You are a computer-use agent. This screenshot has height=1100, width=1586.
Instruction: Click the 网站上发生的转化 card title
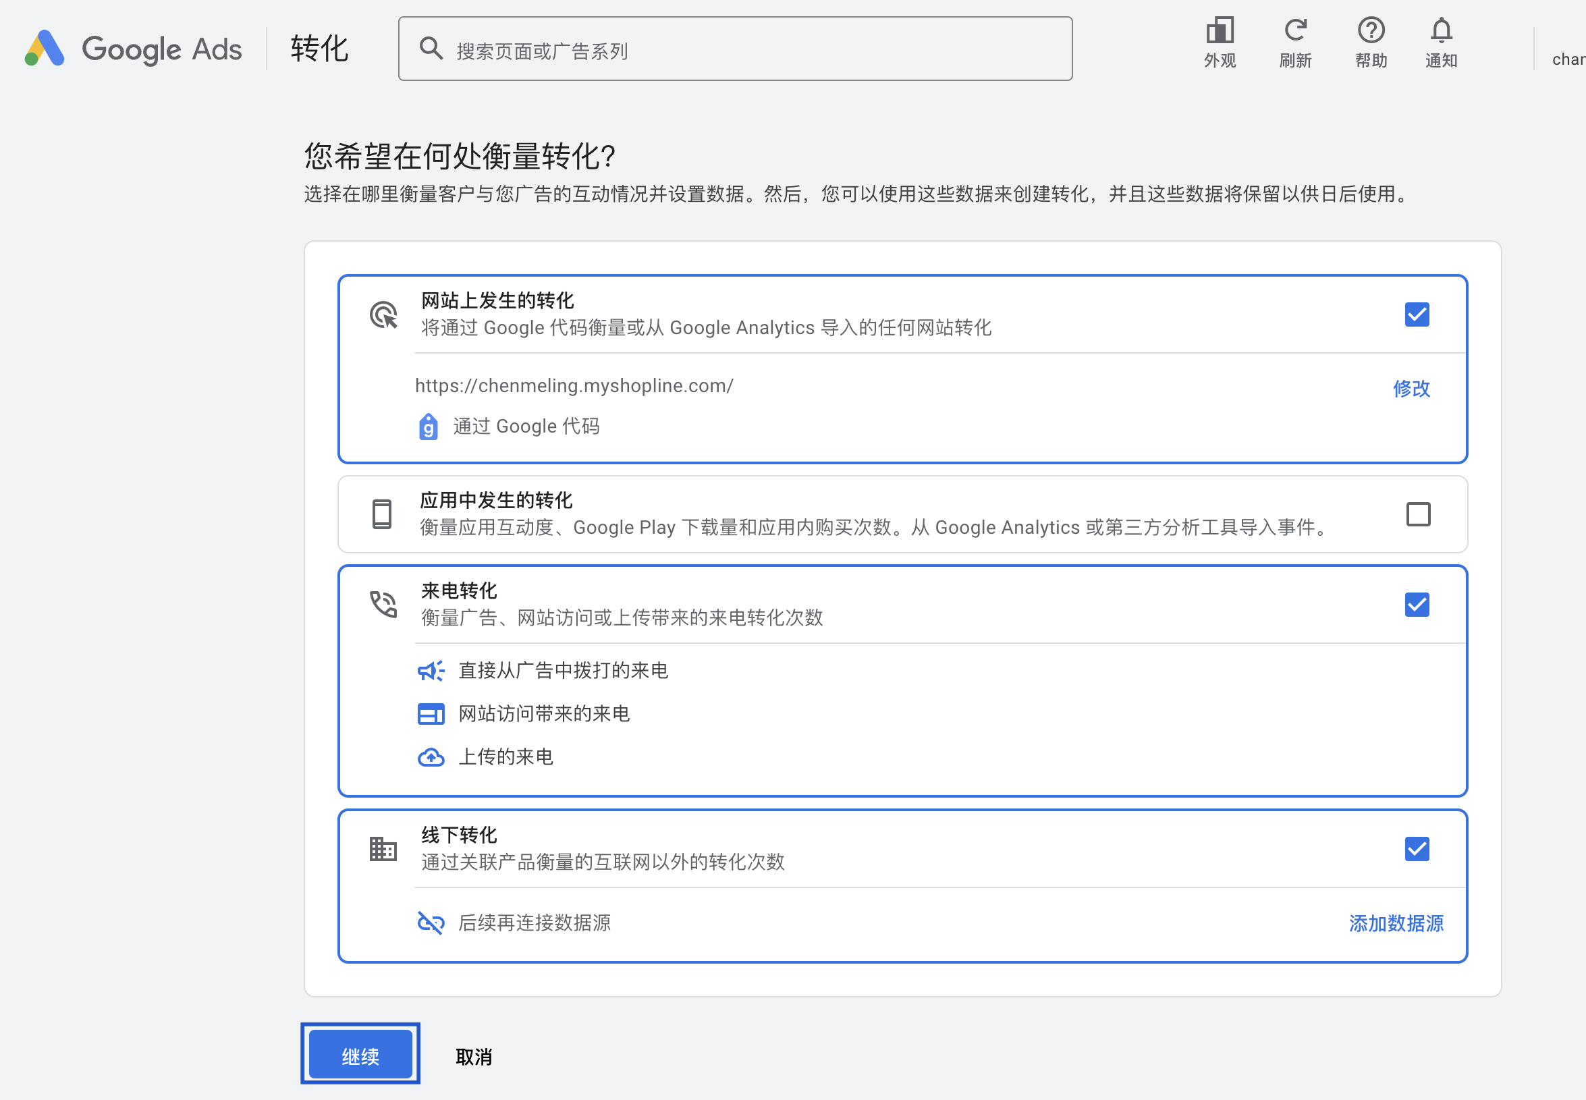pyautogui.click(x=497, y=300)
